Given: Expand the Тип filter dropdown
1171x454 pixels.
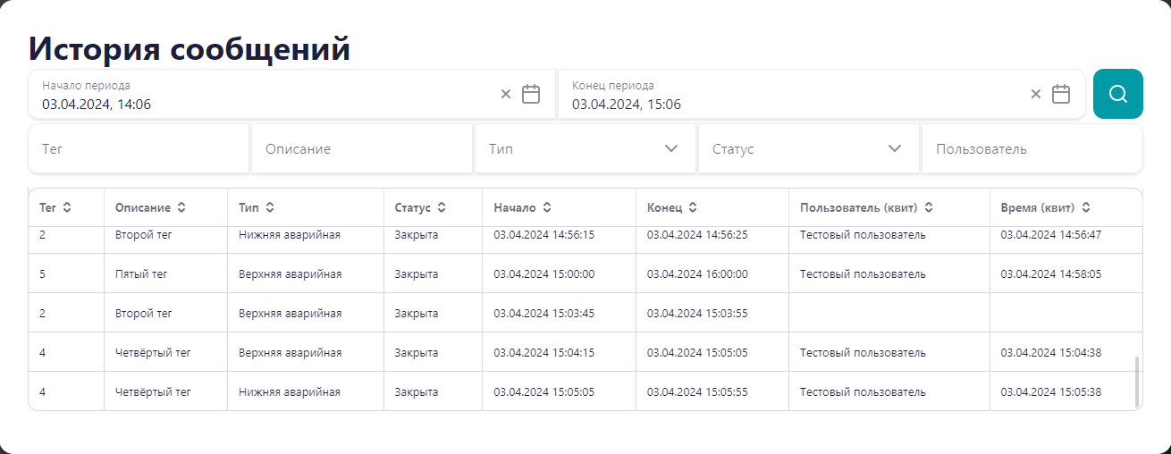Looking at the screenshot, I should pyautogui.click(x=672, y=148).
